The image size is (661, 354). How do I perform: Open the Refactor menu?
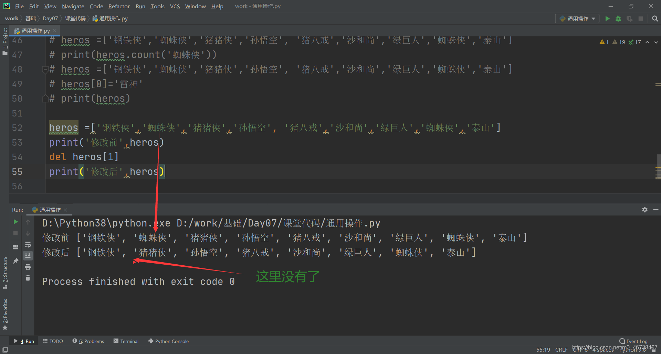coord(119,6)
